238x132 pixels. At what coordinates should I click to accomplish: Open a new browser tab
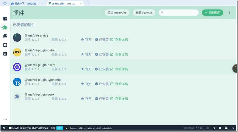pos(88,3)
